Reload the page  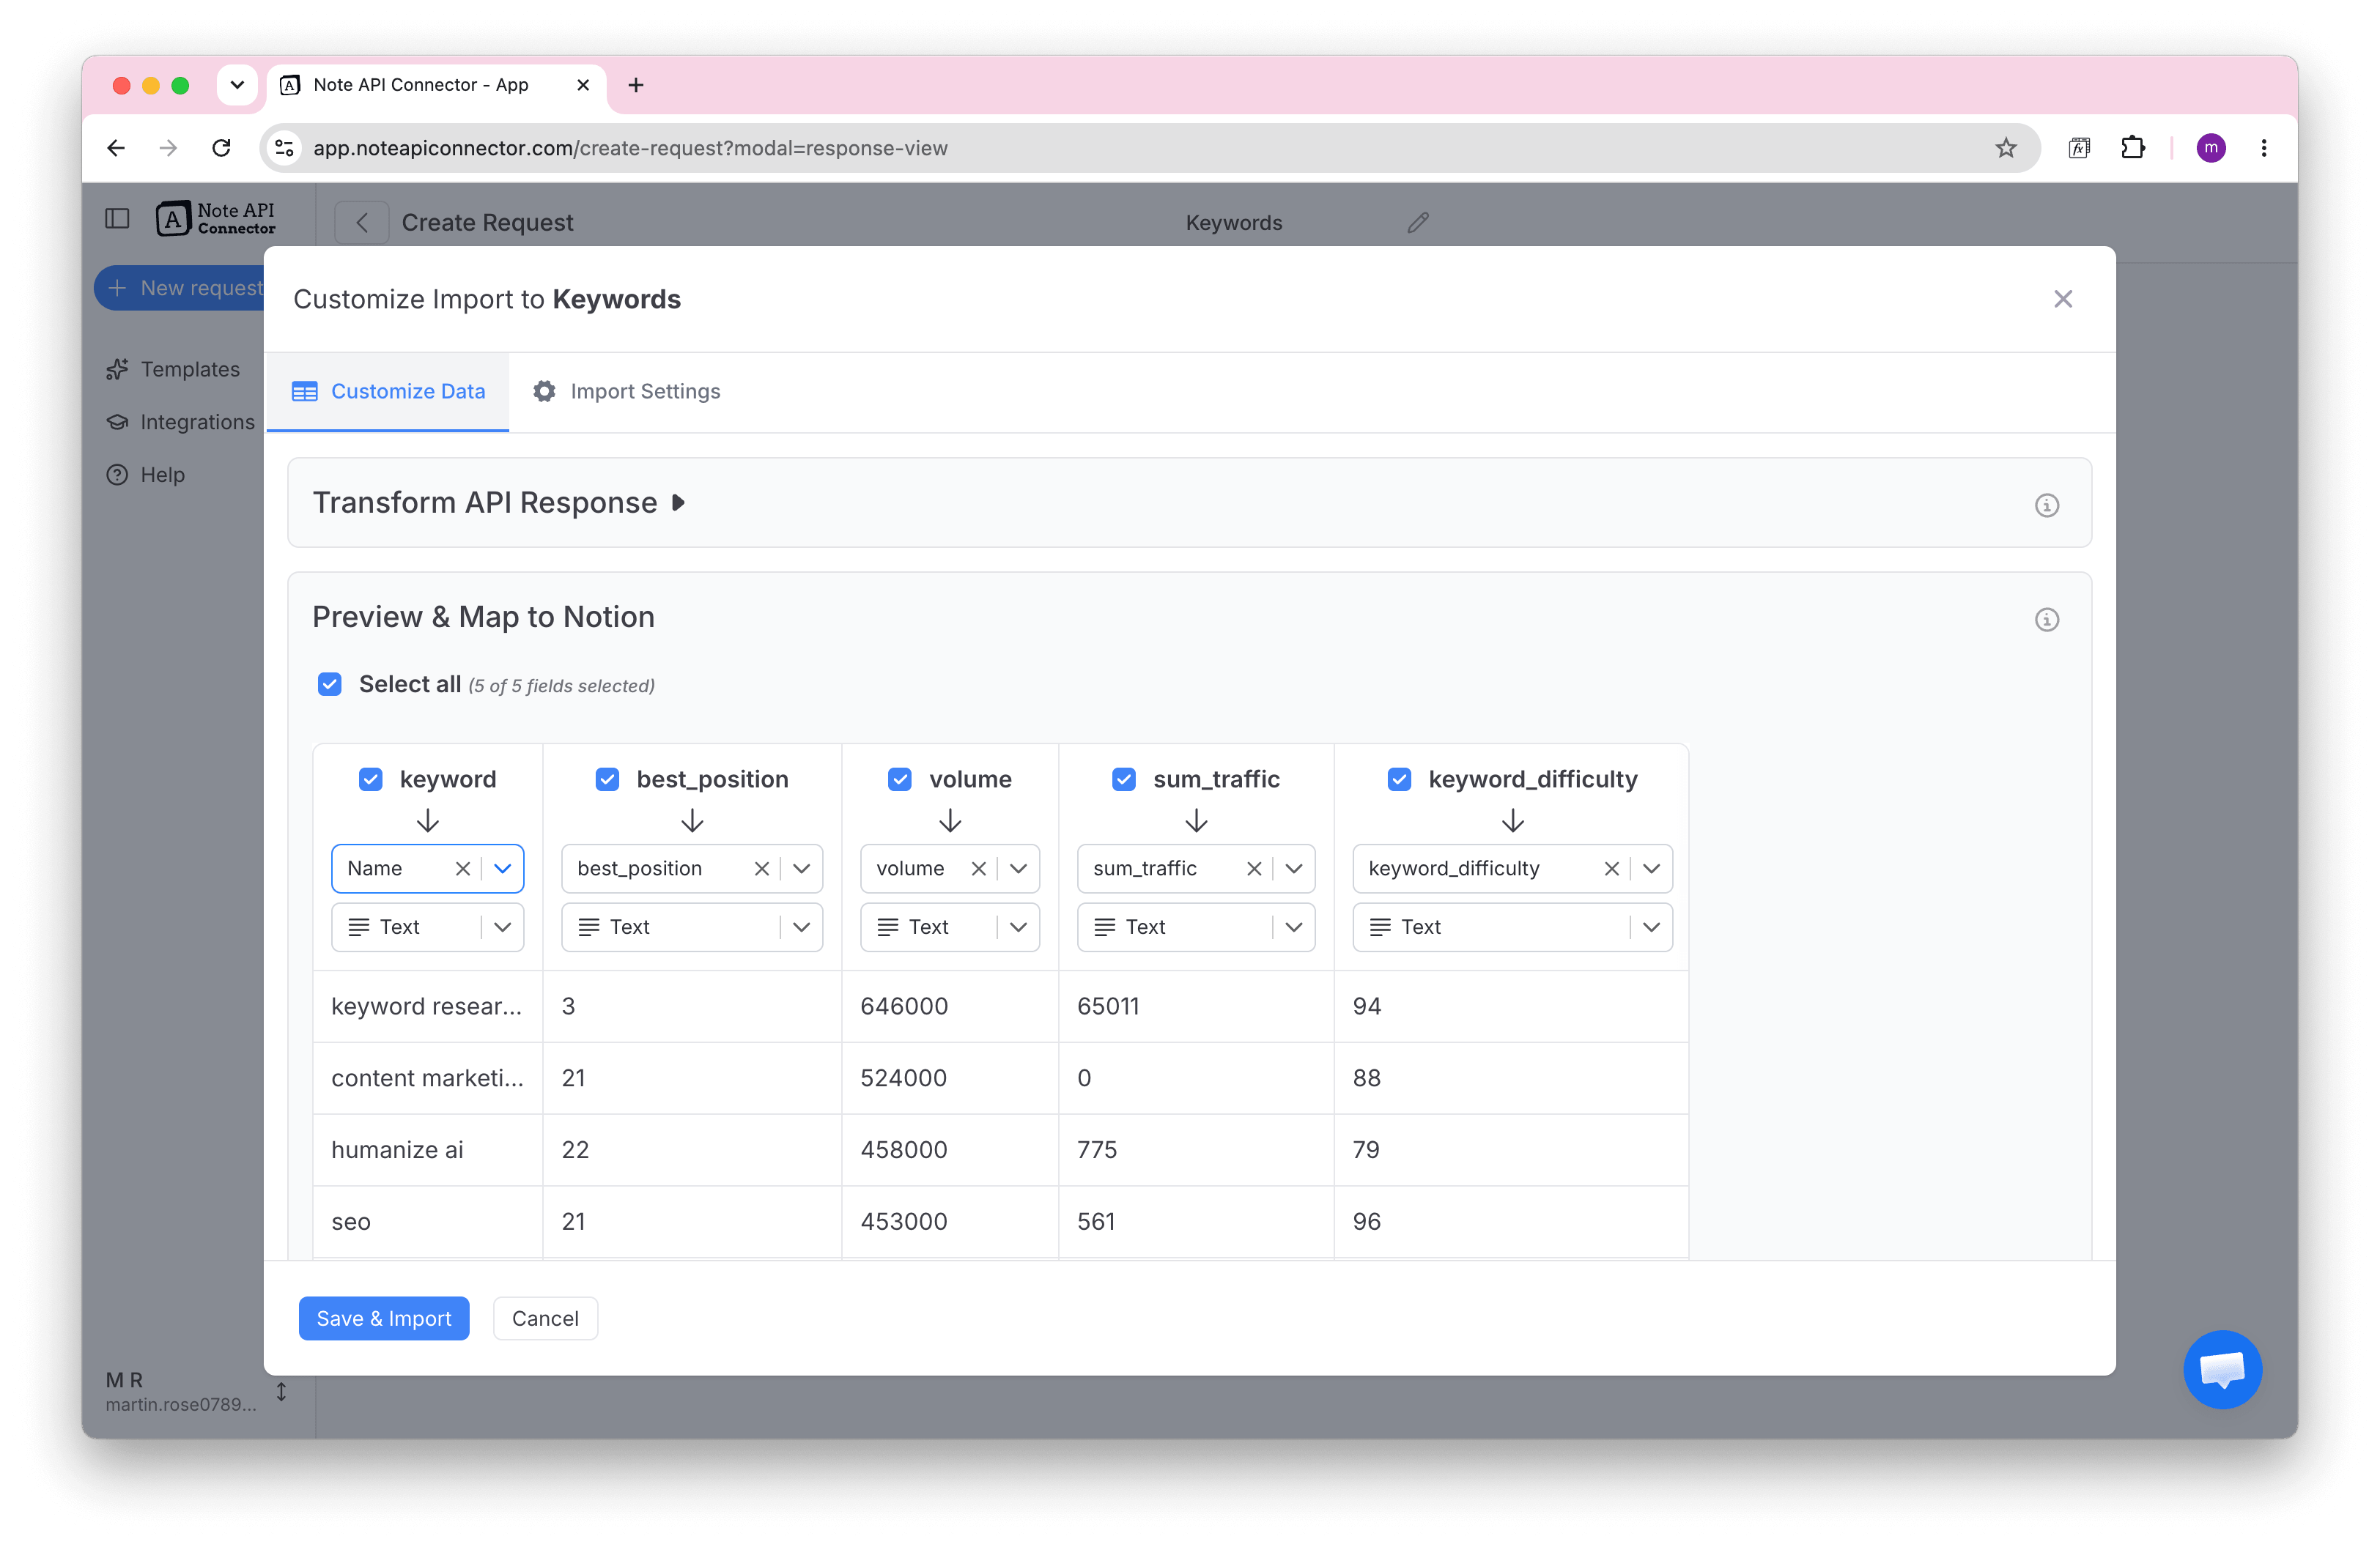coord(221,148)
